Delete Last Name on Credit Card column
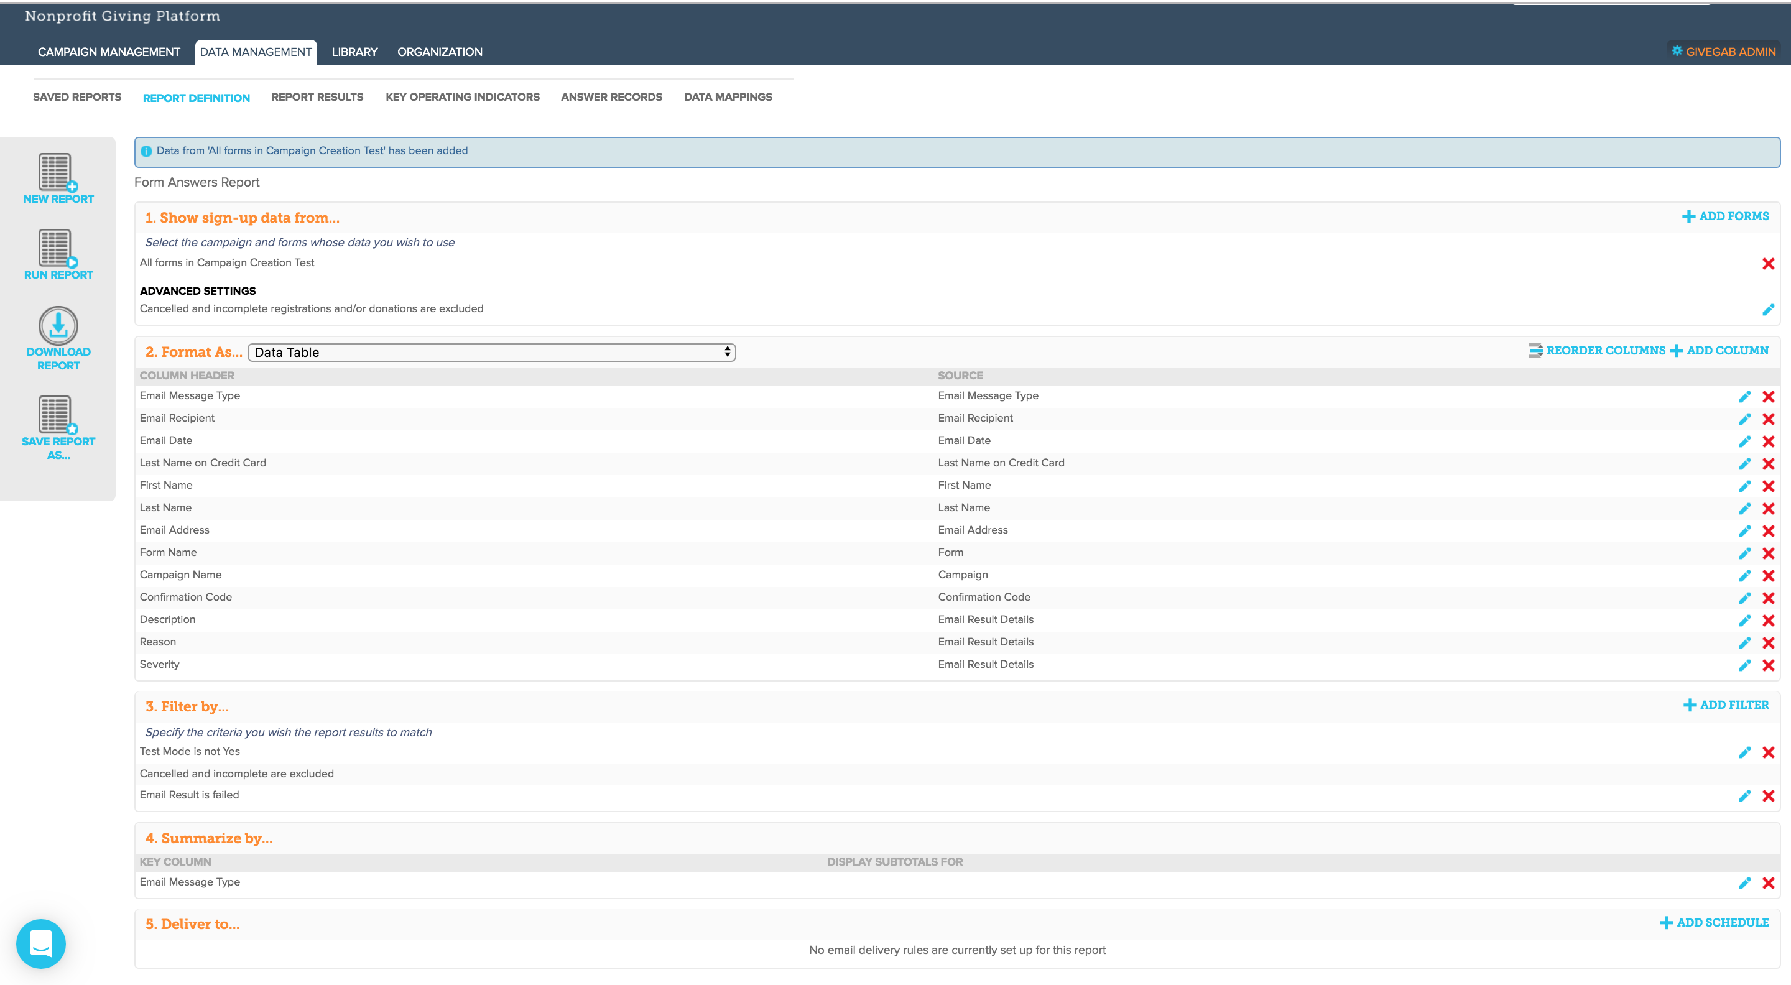Screen dimensions: 1791x985 1768,463
